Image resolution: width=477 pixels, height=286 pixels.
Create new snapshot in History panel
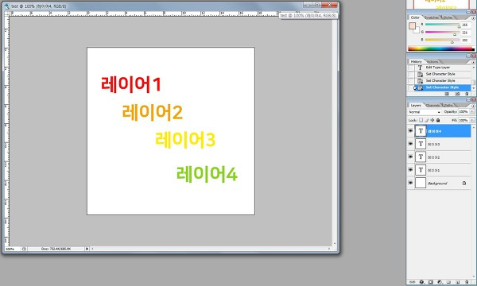coord(457,94)
